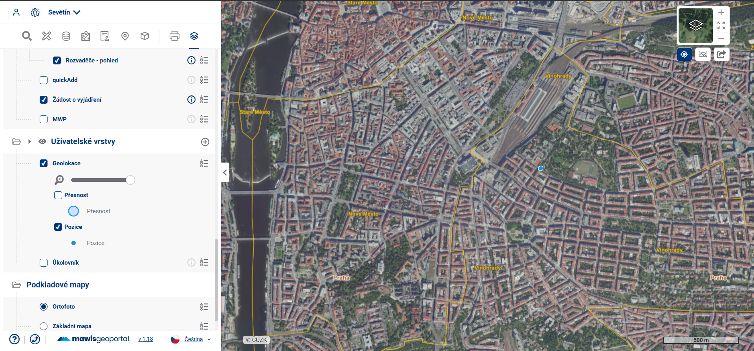Image resolution: width=754 pixels, height=351 pixels.
Task: Click the print icon
Action: tap(174, 36)
